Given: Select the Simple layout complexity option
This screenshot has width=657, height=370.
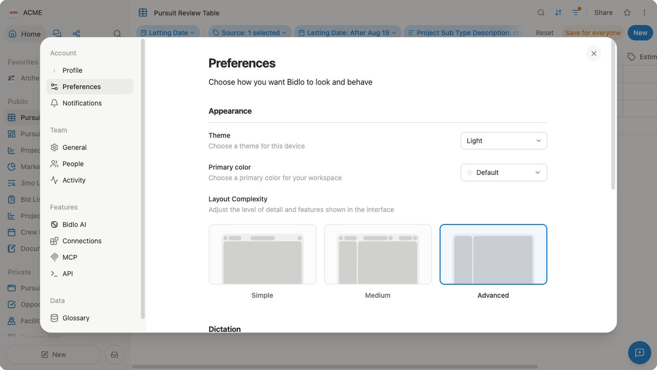Looking at the screenshot, I should (262, 254).
